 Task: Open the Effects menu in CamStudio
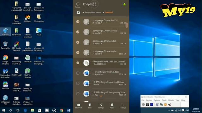[x=171, y=100]
